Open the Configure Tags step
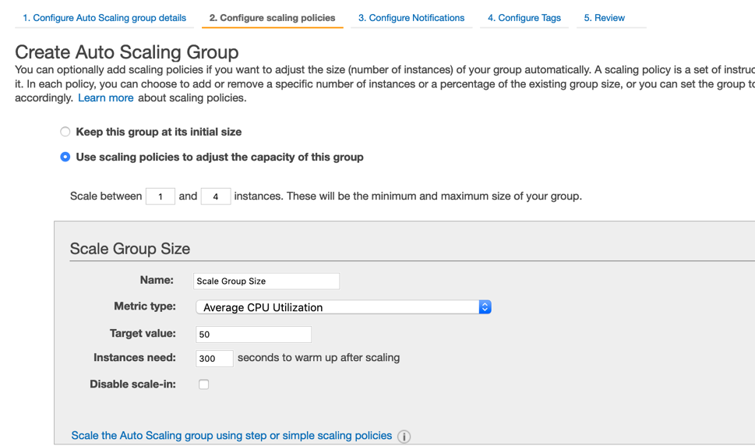The width and height of the screenshot is (755, 446). [524, 18]
